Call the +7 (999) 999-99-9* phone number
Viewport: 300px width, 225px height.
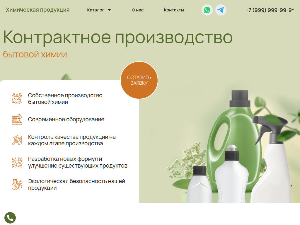pyautogui.click(x=269, y=10)
